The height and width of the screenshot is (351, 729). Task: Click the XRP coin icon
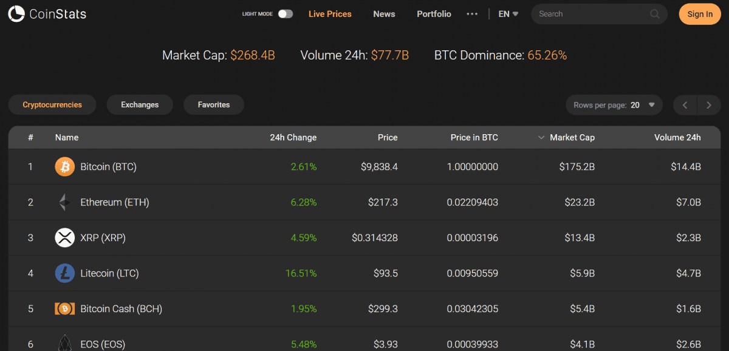65,237
